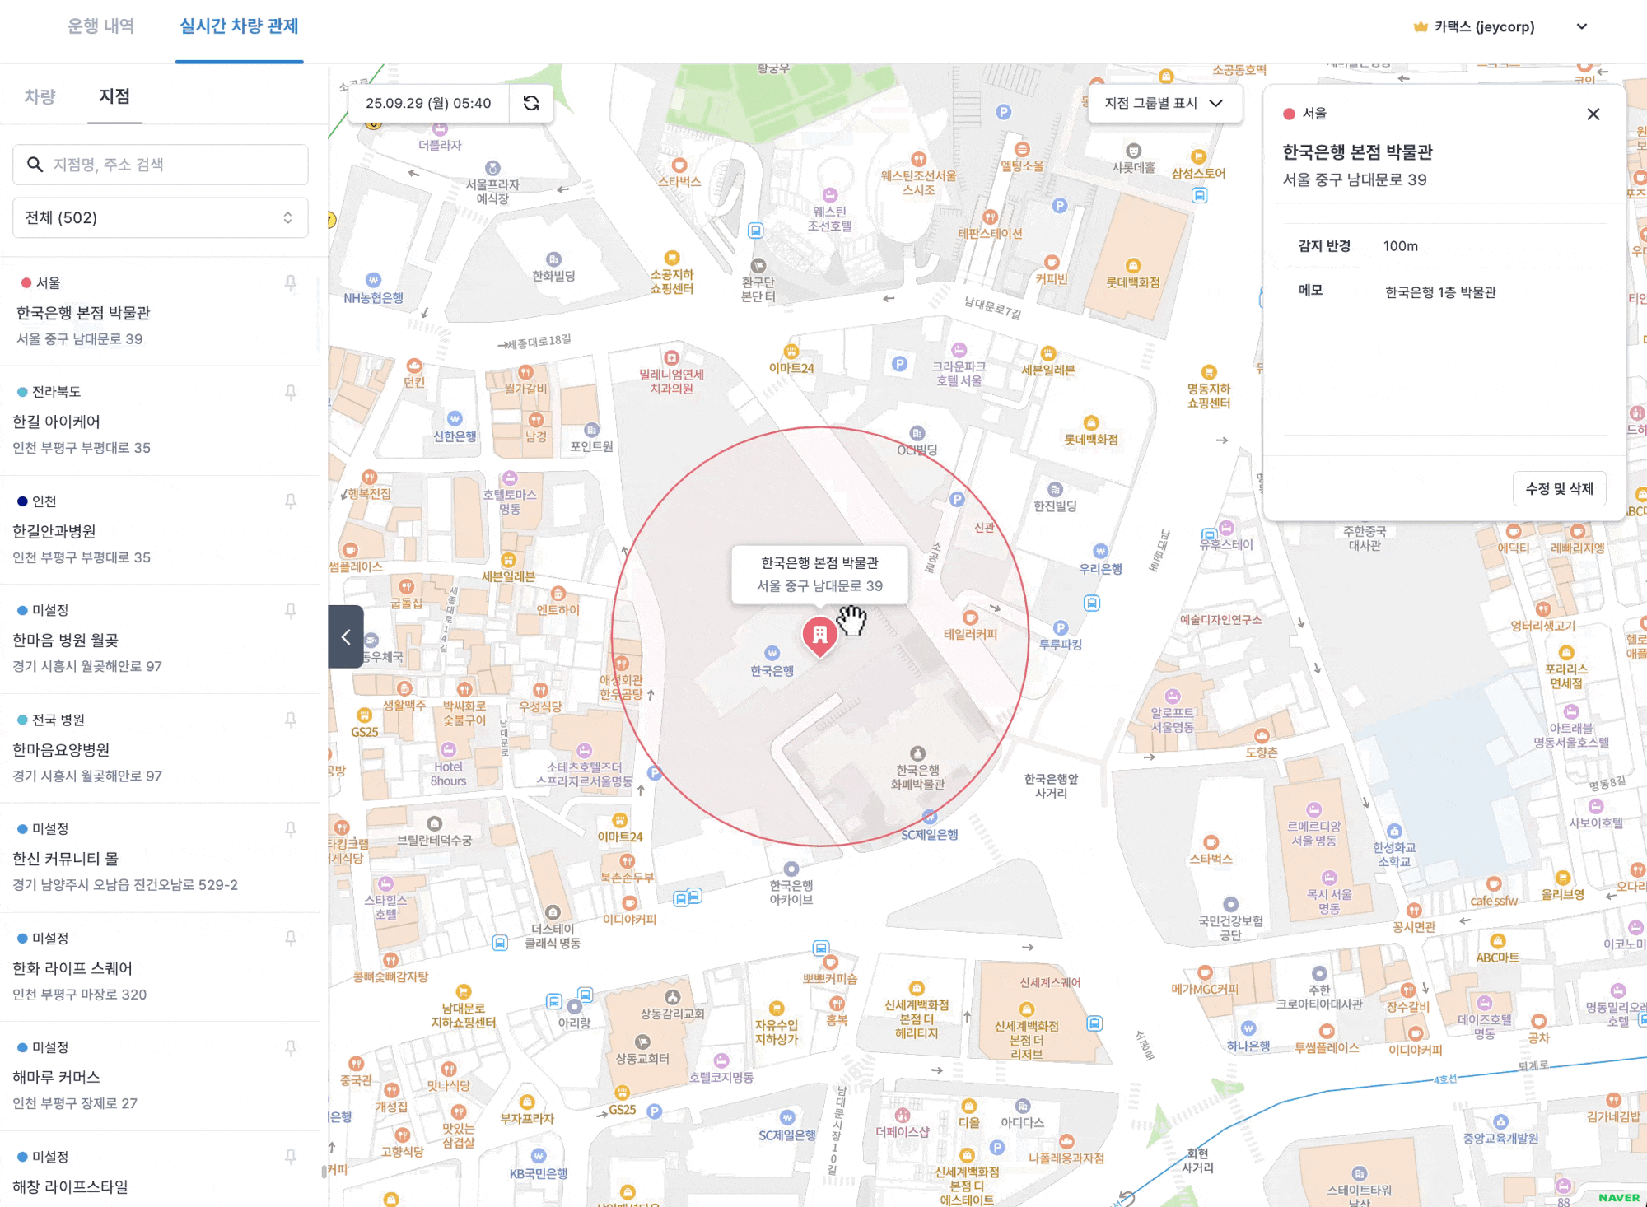Click the red 서울 group color dot in the detail panel
Viewport: 1647px width, 1207px height.
(x=1290, y=114)
